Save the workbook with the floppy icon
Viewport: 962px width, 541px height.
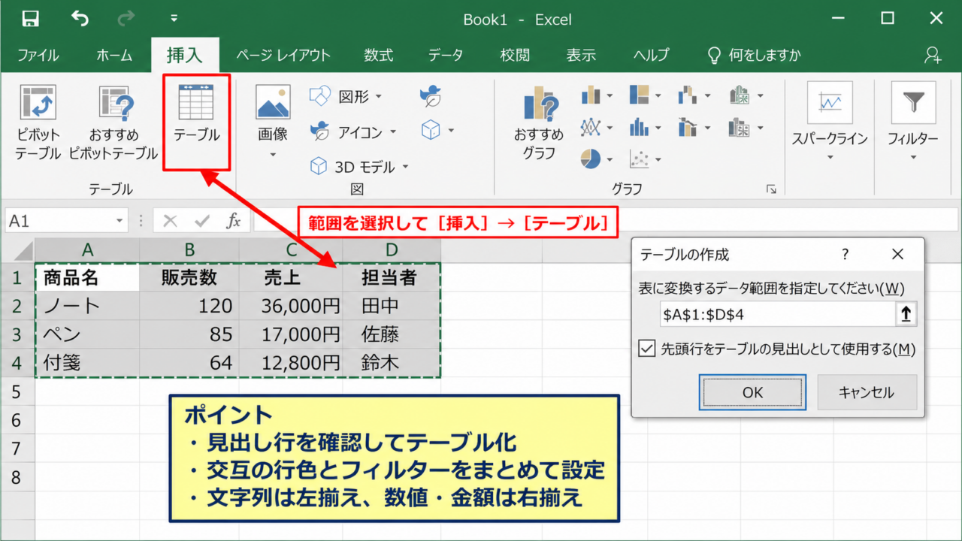[x=30, y=19]
